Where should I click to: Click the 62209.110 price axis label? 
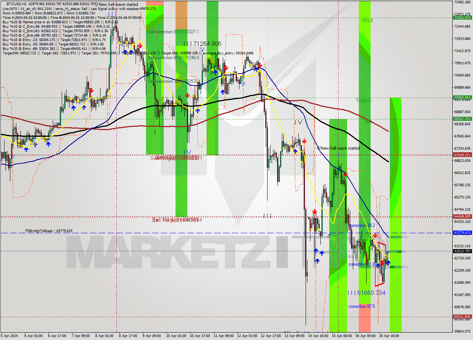pos(462,270)
